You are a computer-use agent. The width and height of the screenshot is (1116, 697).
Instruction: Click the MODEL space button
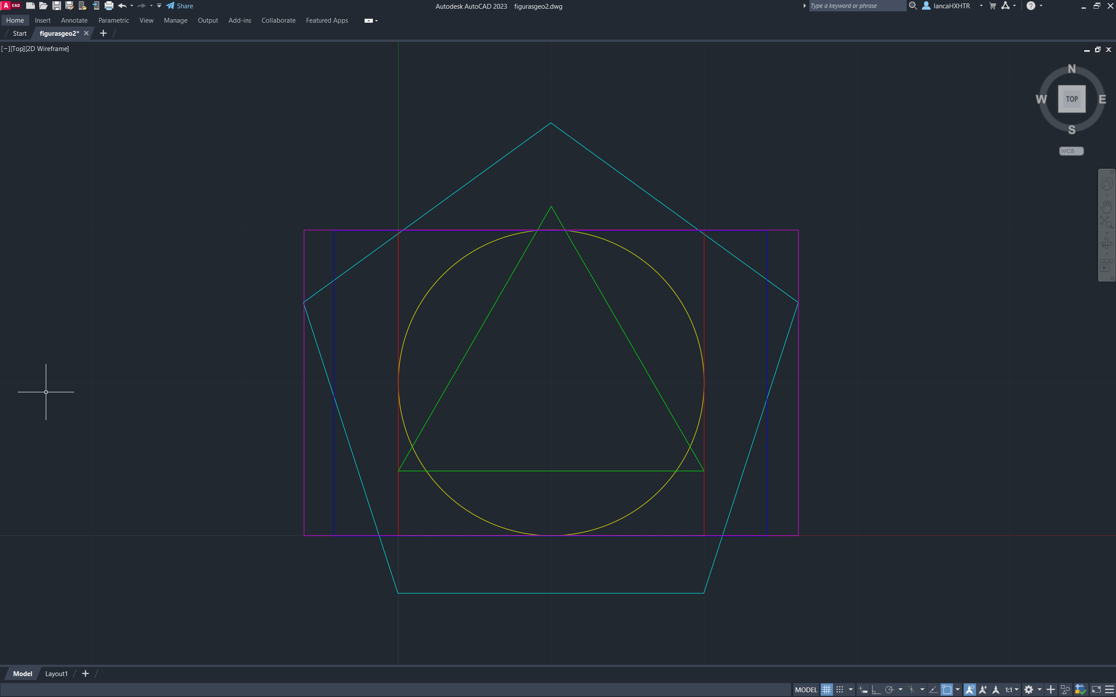(x=805, y=690)
